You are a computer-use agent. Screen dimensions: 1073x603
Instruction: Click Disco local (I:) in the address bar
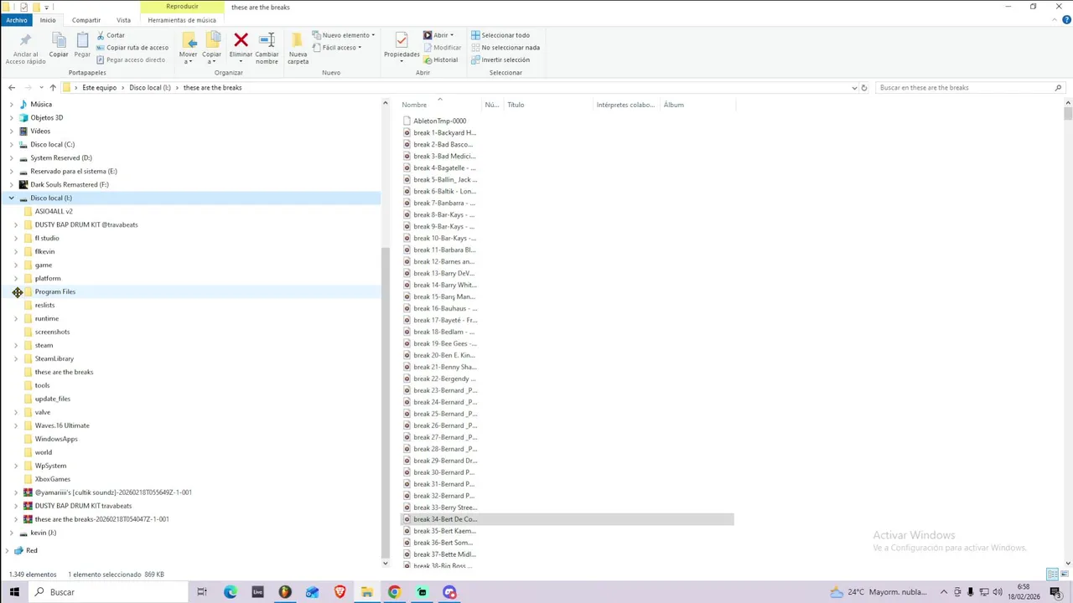(150, 87)
